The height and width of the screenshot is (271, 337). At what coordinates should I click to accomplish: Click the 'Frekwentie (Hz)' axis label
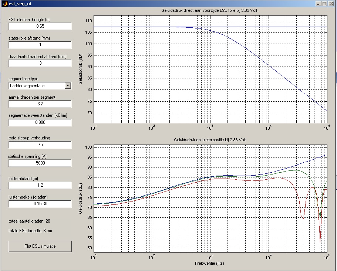(209, 263)
